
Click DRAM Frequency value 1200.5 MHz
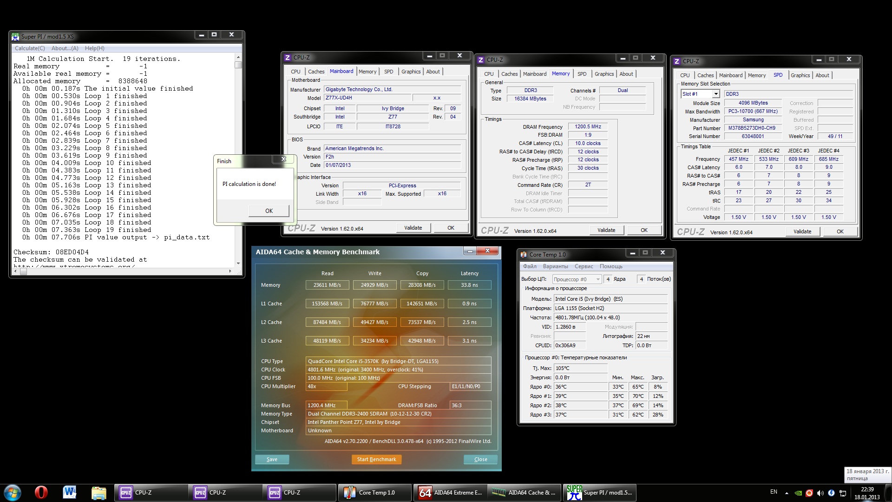click(588, 127)
